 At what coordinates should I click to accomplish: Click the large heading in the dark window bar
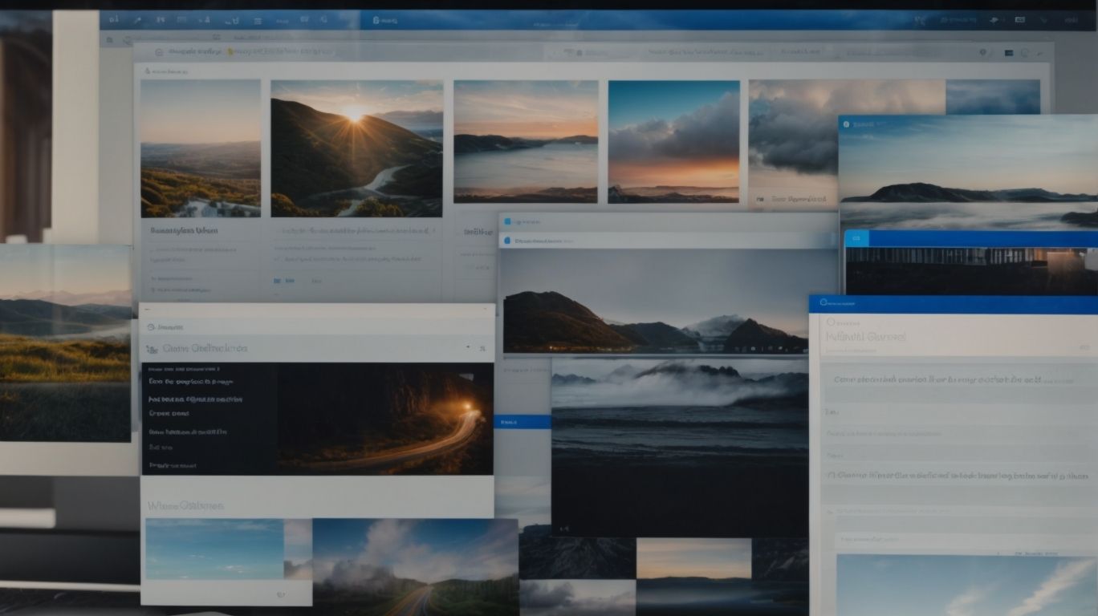pyautogui.click(x=205, y=349)
